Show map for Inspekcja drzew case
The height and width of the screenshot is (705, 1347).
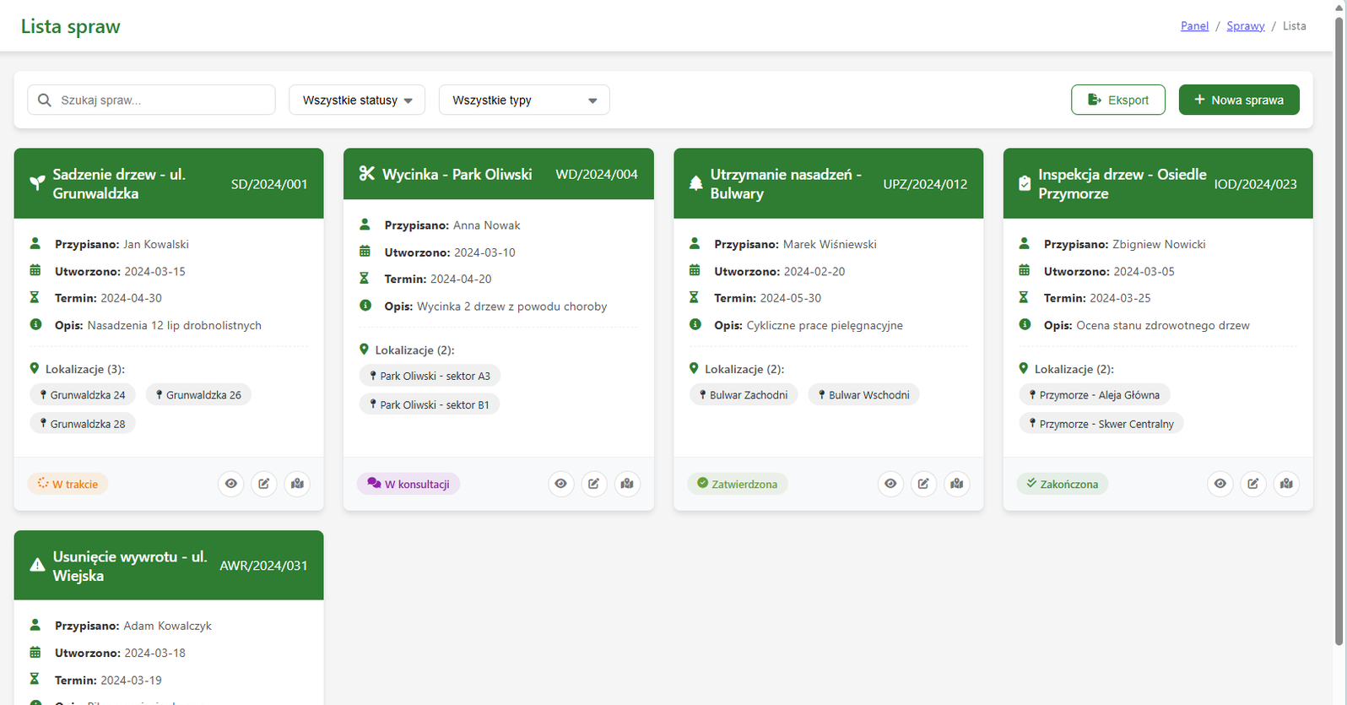click(x=1286, y=484)
